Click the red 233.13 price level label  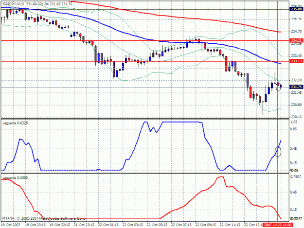pyautogui.click(x=296, y=61)
